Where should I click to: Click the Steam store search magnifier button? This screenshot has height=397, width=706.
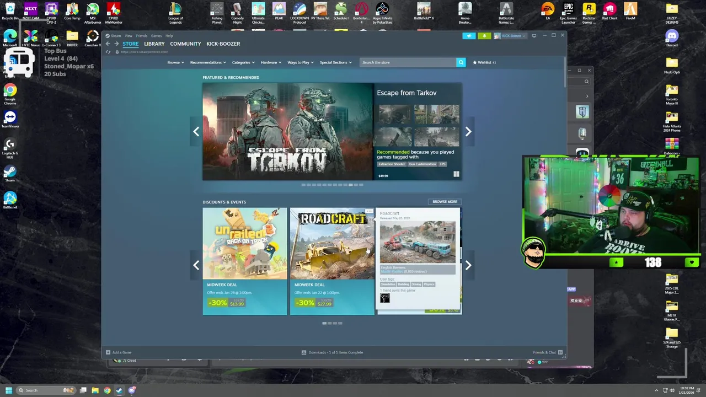[x=461, y=62]
